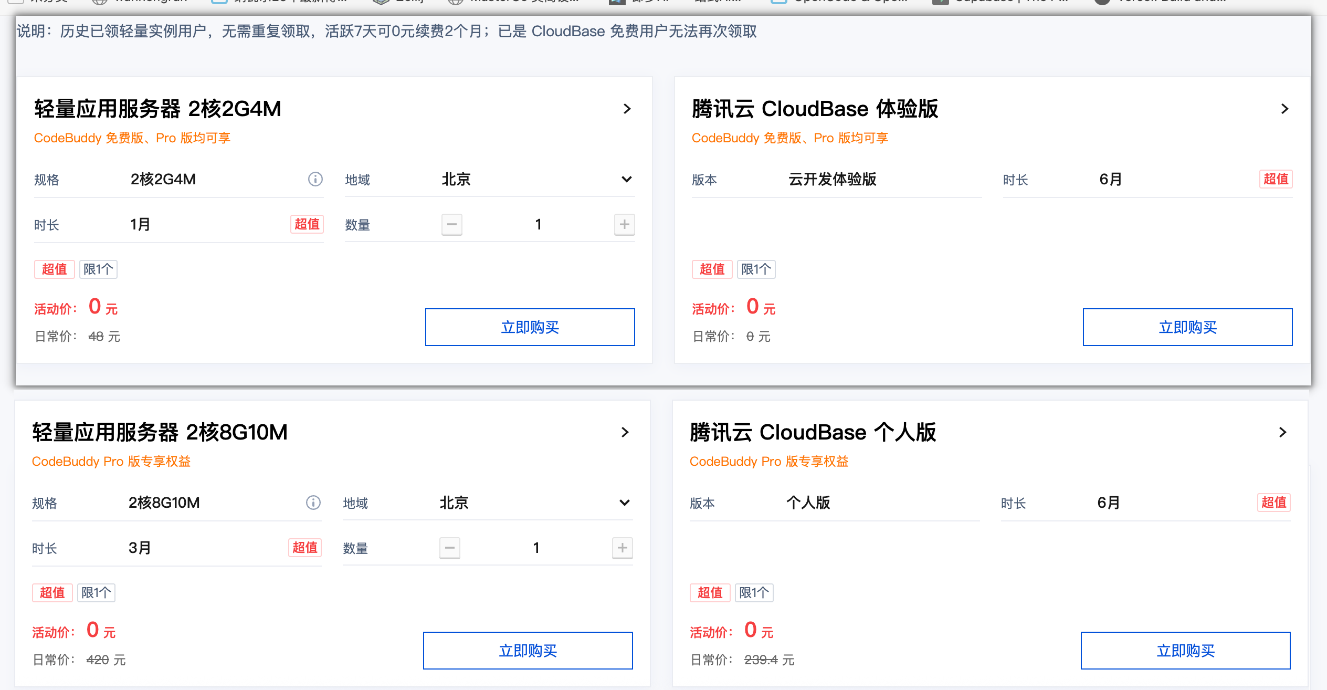
Task: Buy CloudBase 体验版 with 立即购买
Action: (1187, 327)
